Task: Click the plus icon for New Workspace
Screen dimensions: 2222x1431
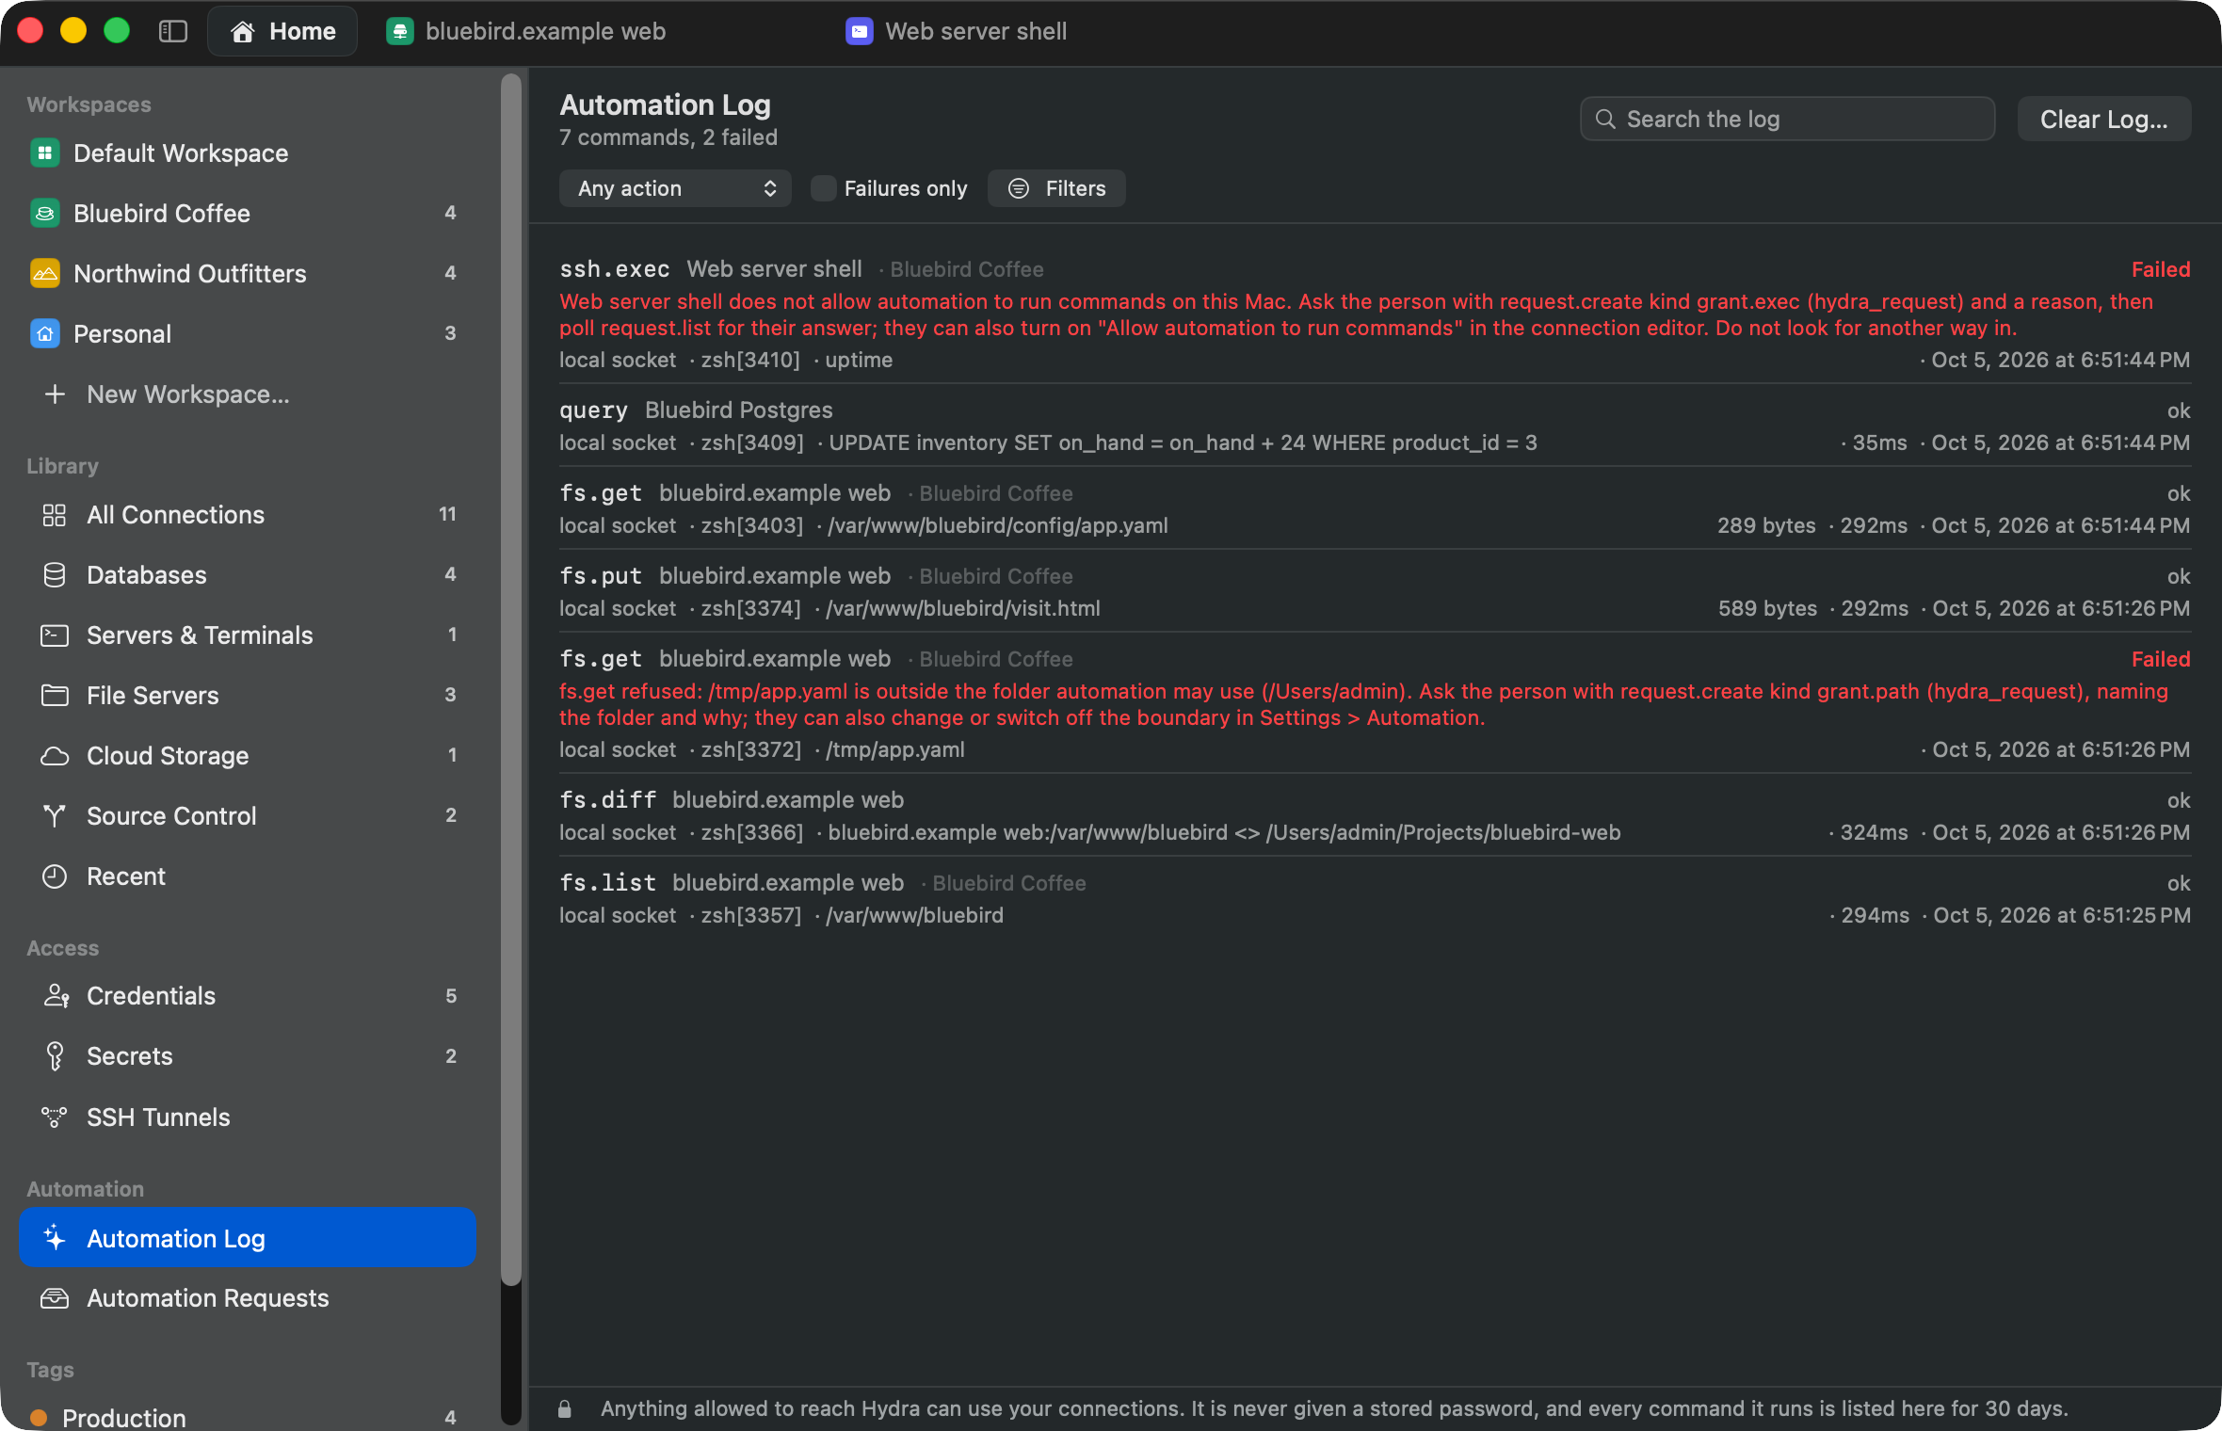Action: (x=55, y=394)
